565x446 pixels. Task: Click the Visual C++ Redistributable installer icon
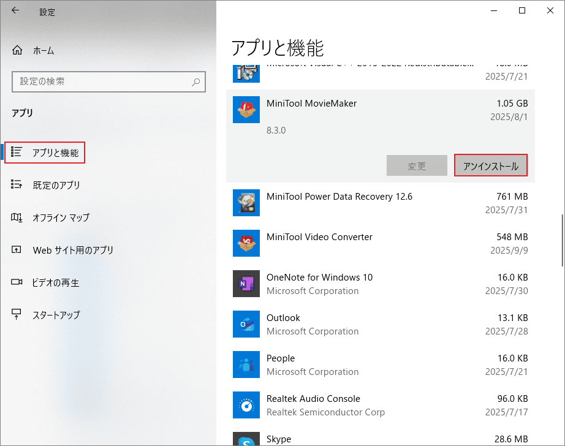246,74
